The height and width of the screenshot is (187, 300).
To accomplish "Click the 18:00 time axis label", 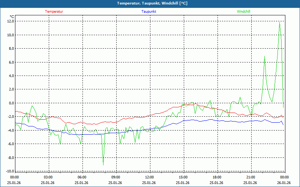I will (x=217, y=177).
